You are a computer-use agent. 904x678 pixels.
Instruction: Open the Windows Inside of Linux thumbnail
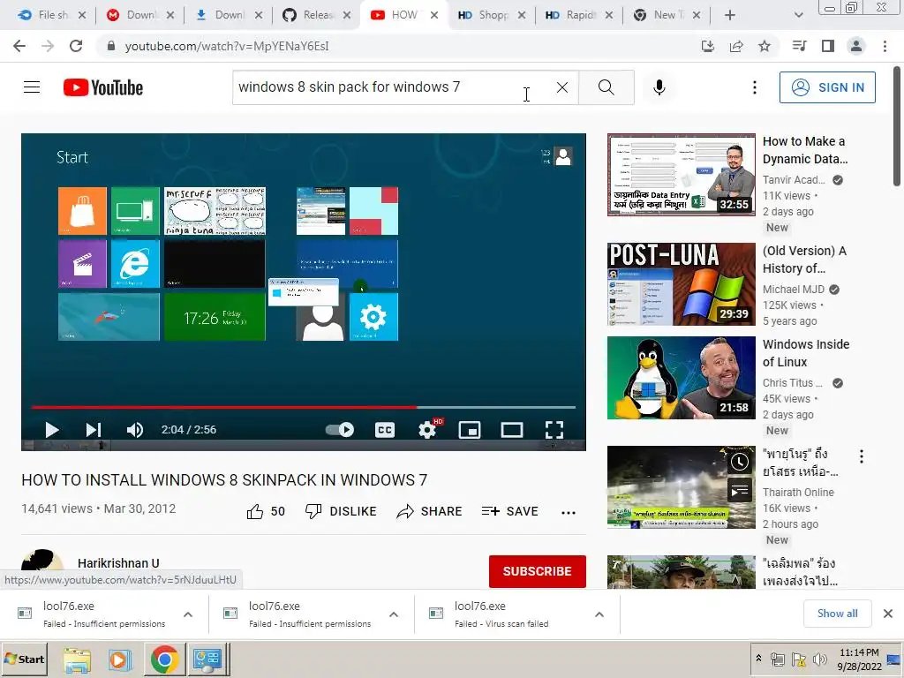click(681, 378)
